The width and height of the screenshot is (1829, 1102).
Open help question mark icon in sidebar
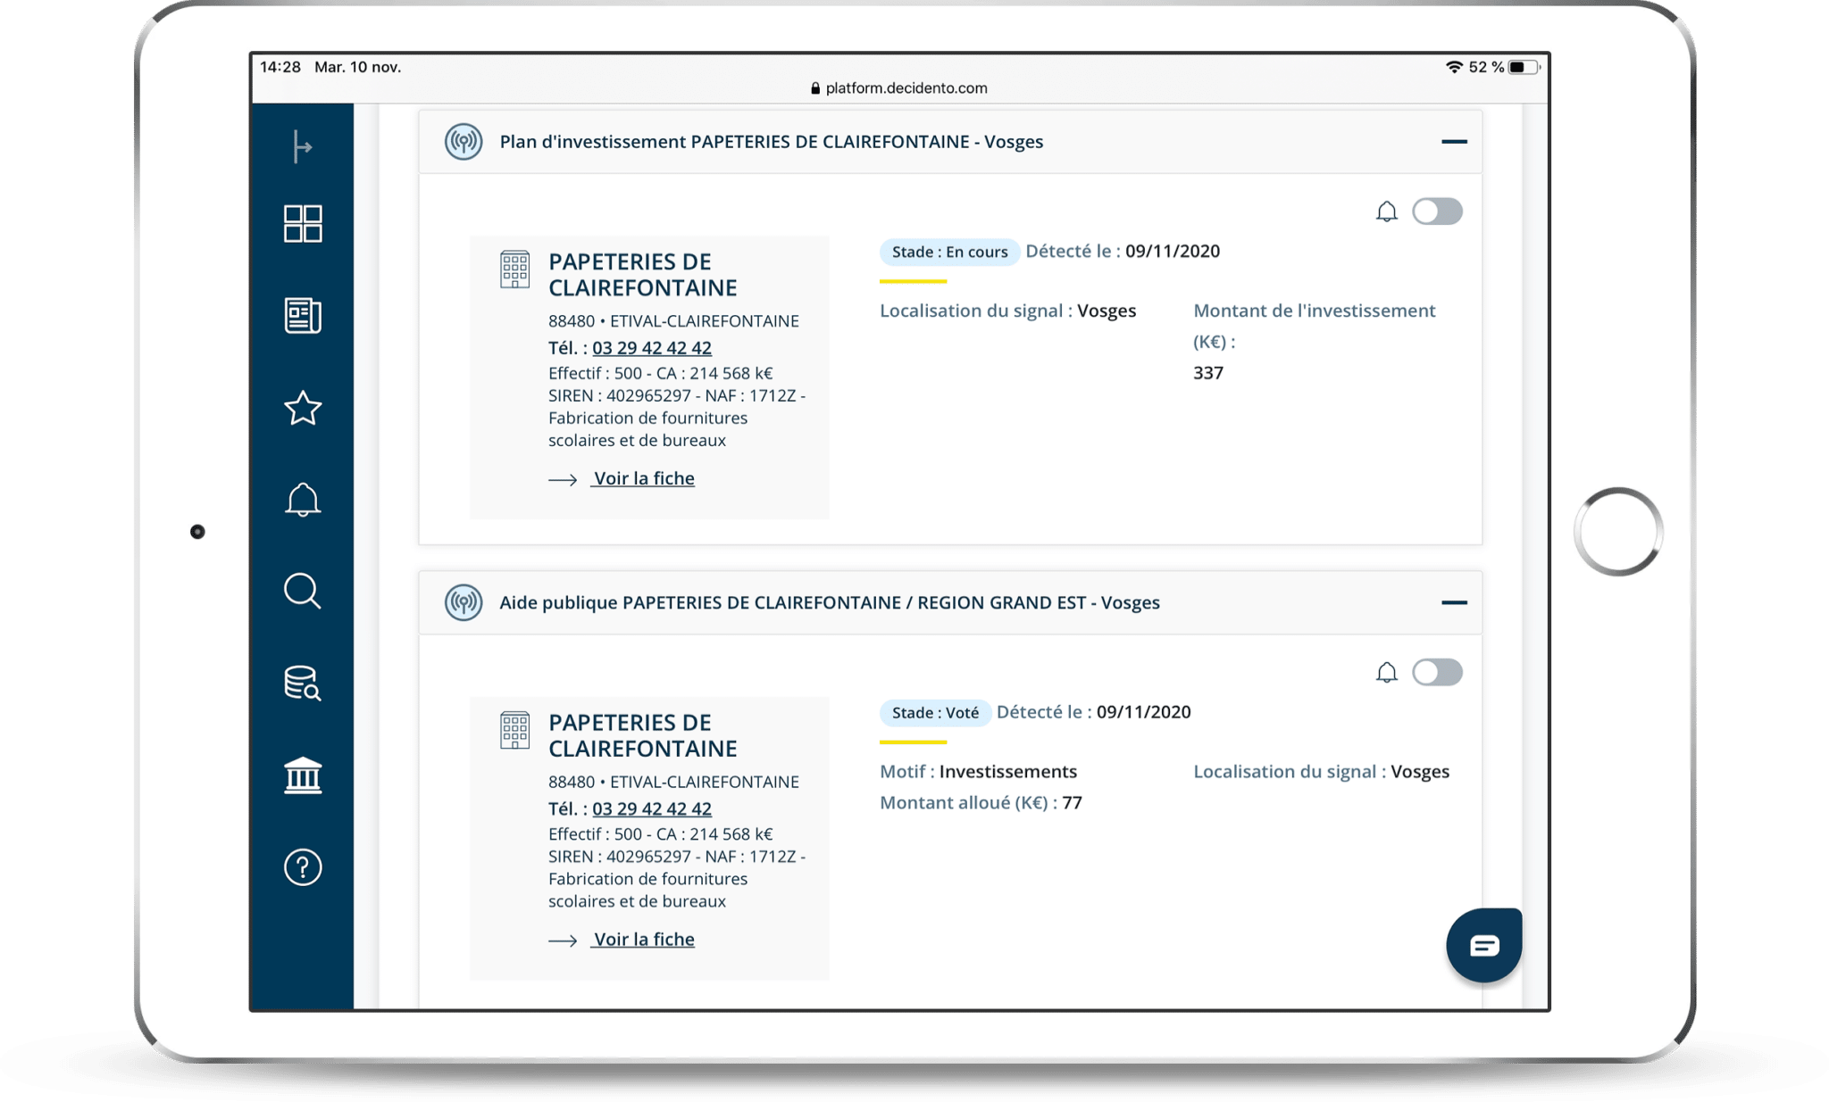[303, 867]
